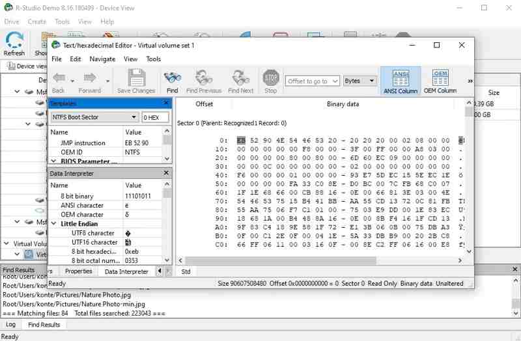
Task: Select the OEM character row
Action: [106, 215]
